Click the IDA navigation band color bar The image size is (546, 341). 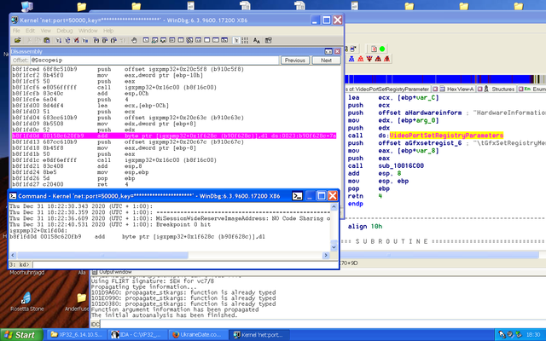coord(445,79)
